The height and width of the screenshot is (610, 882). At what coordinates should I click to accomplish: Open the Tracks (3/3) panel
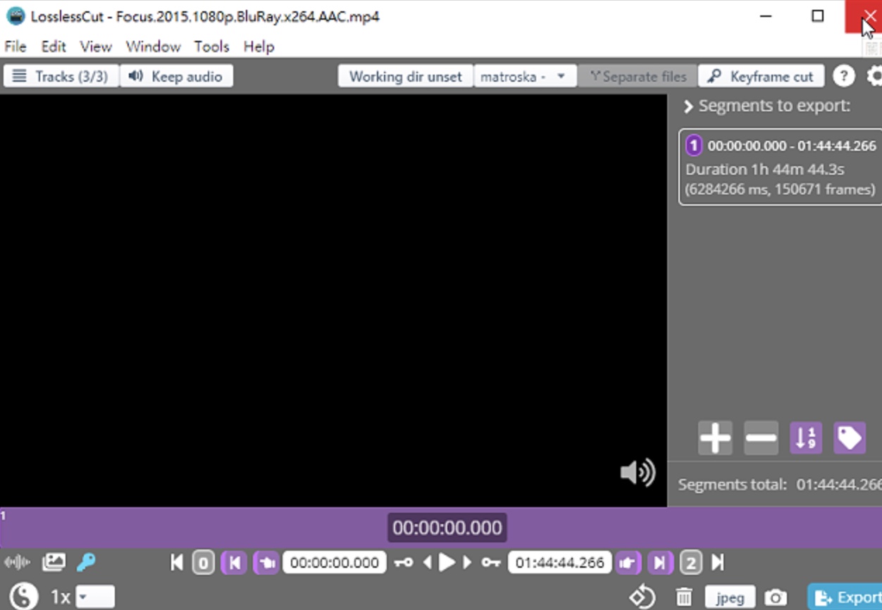point(61,76)
